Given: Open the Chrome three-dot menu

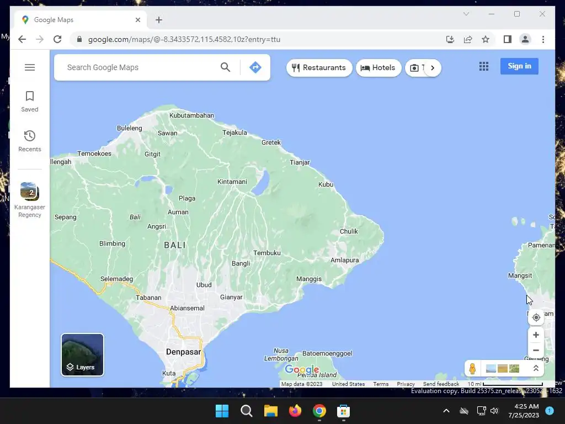Looking at the screenshot, I should [543, 39].
